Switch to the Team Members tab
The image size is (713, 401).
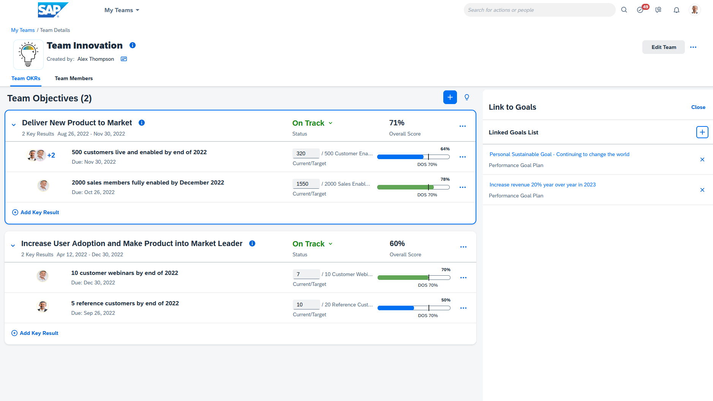(74, 78)
